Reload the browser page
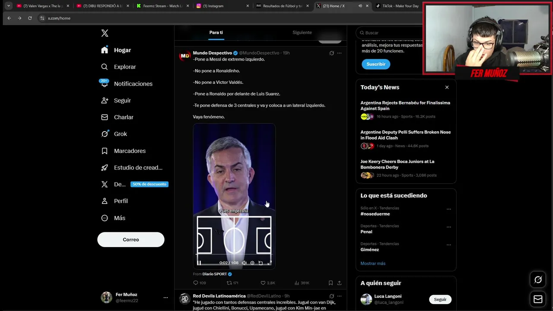 [x=30, y=18]
